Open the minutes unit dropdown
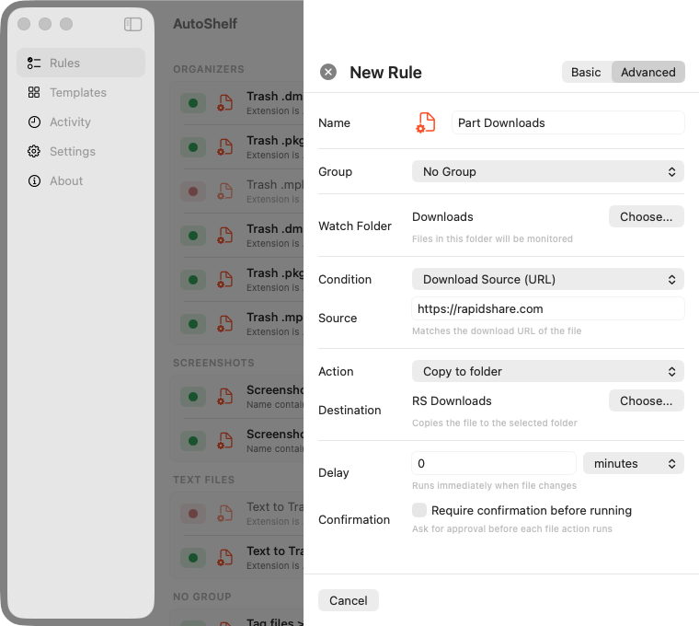Viewport: 699px width, 626px height. (x=634, y=464)
